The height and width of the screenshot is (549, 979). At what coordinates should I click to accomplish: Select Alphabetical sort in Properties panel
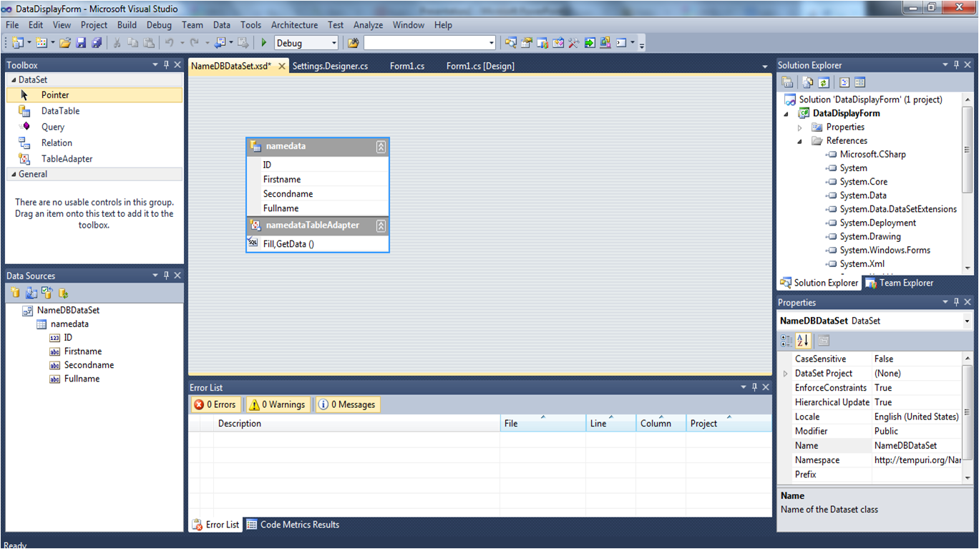pos(803,341)
